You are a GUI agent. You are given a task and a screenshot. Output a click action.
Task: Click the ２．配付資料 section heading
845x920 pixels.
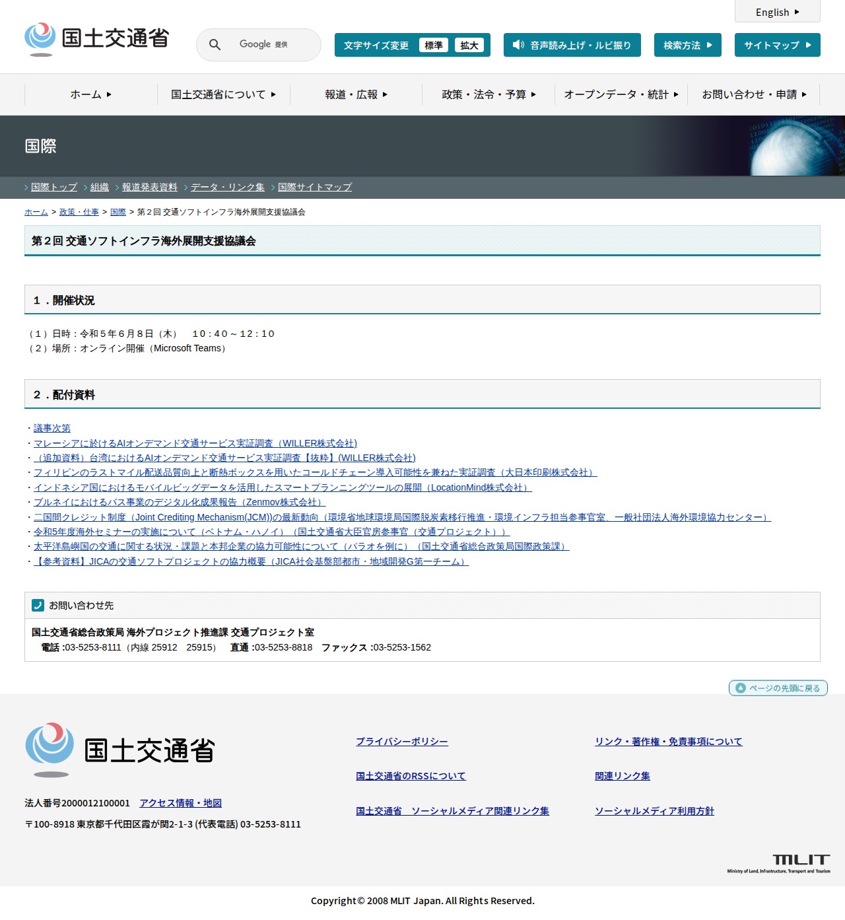(x=422, y=394)
